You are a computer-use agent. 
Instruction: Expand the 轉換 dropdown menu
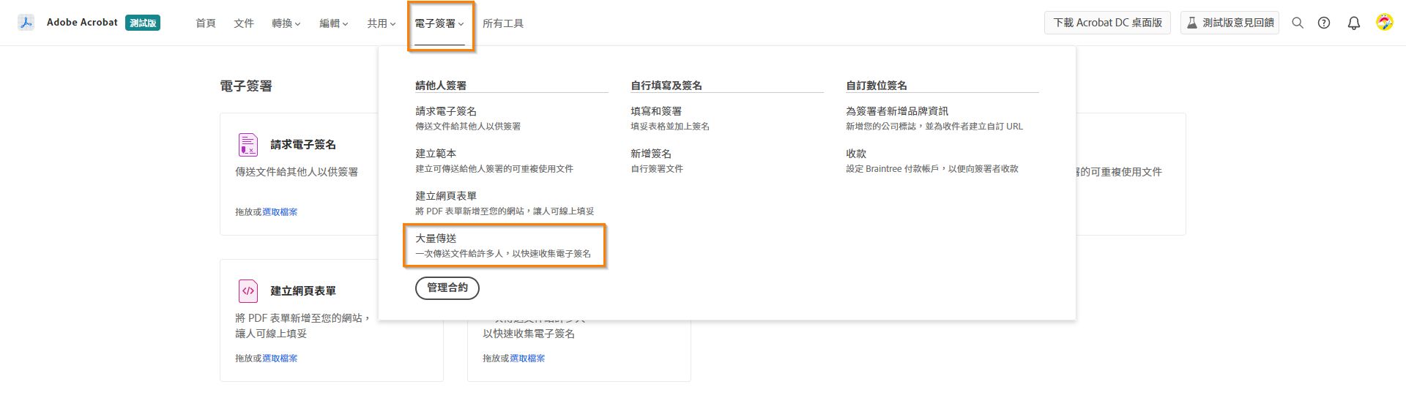[x=286, y=23]
